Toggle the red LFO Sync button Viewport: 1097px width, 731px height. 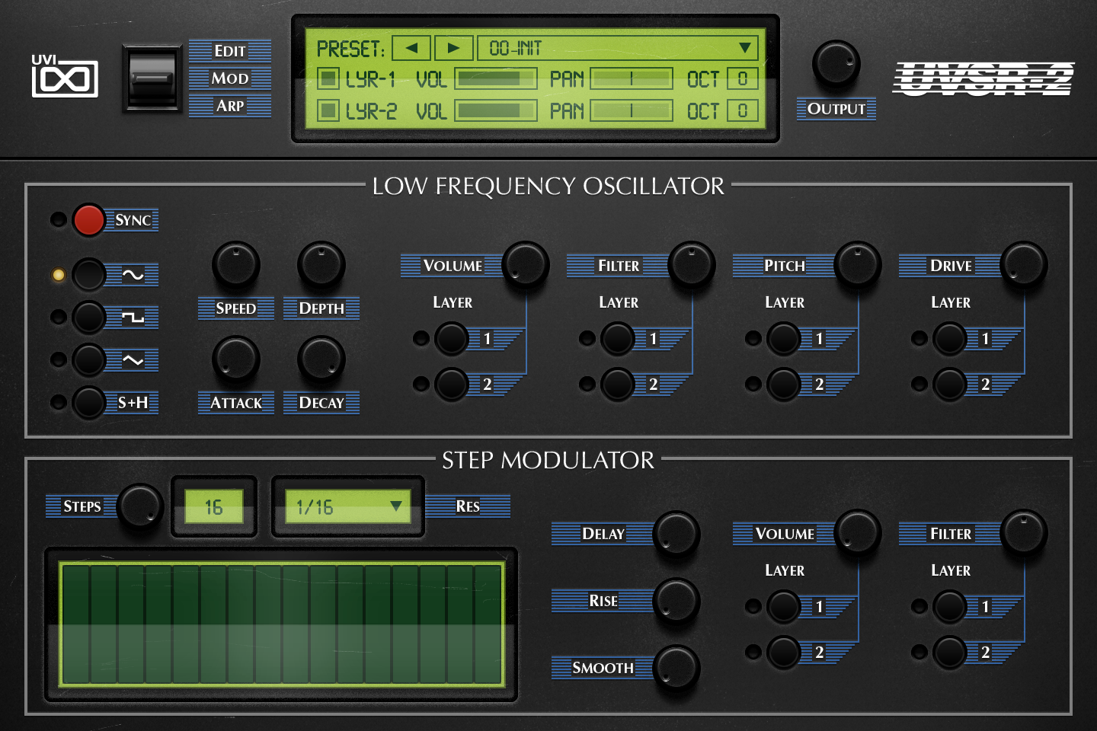[88, 220]
